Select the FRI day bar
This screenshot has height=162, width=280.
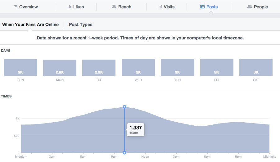click(217, 68)
